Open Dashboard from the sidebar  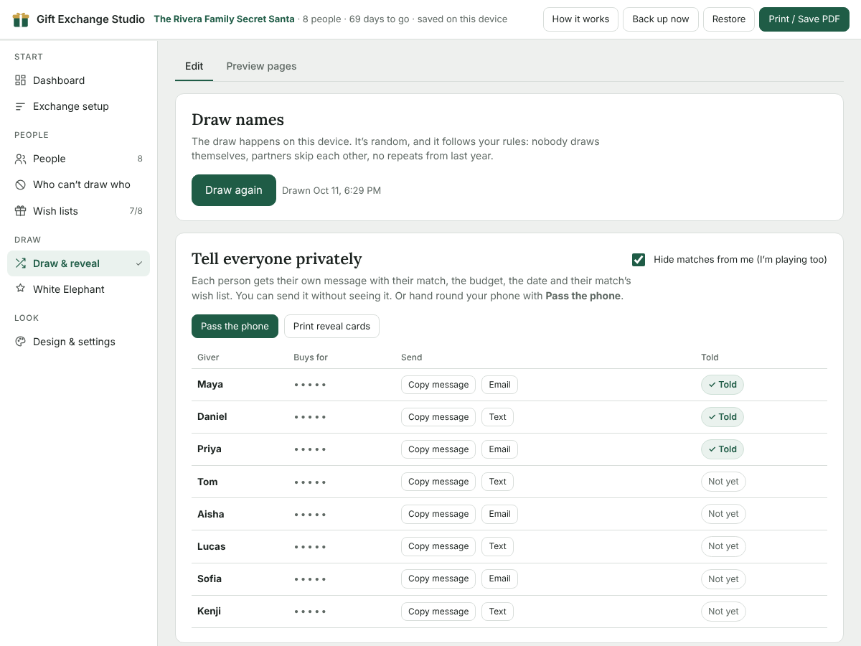tap(79, 80)
